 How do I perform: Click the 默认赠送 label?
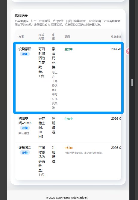point(24,133)
